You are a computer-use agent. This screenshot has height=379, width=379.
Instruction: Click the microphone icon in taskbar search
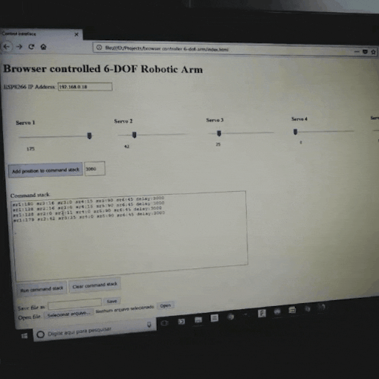(x=149, y=324)
